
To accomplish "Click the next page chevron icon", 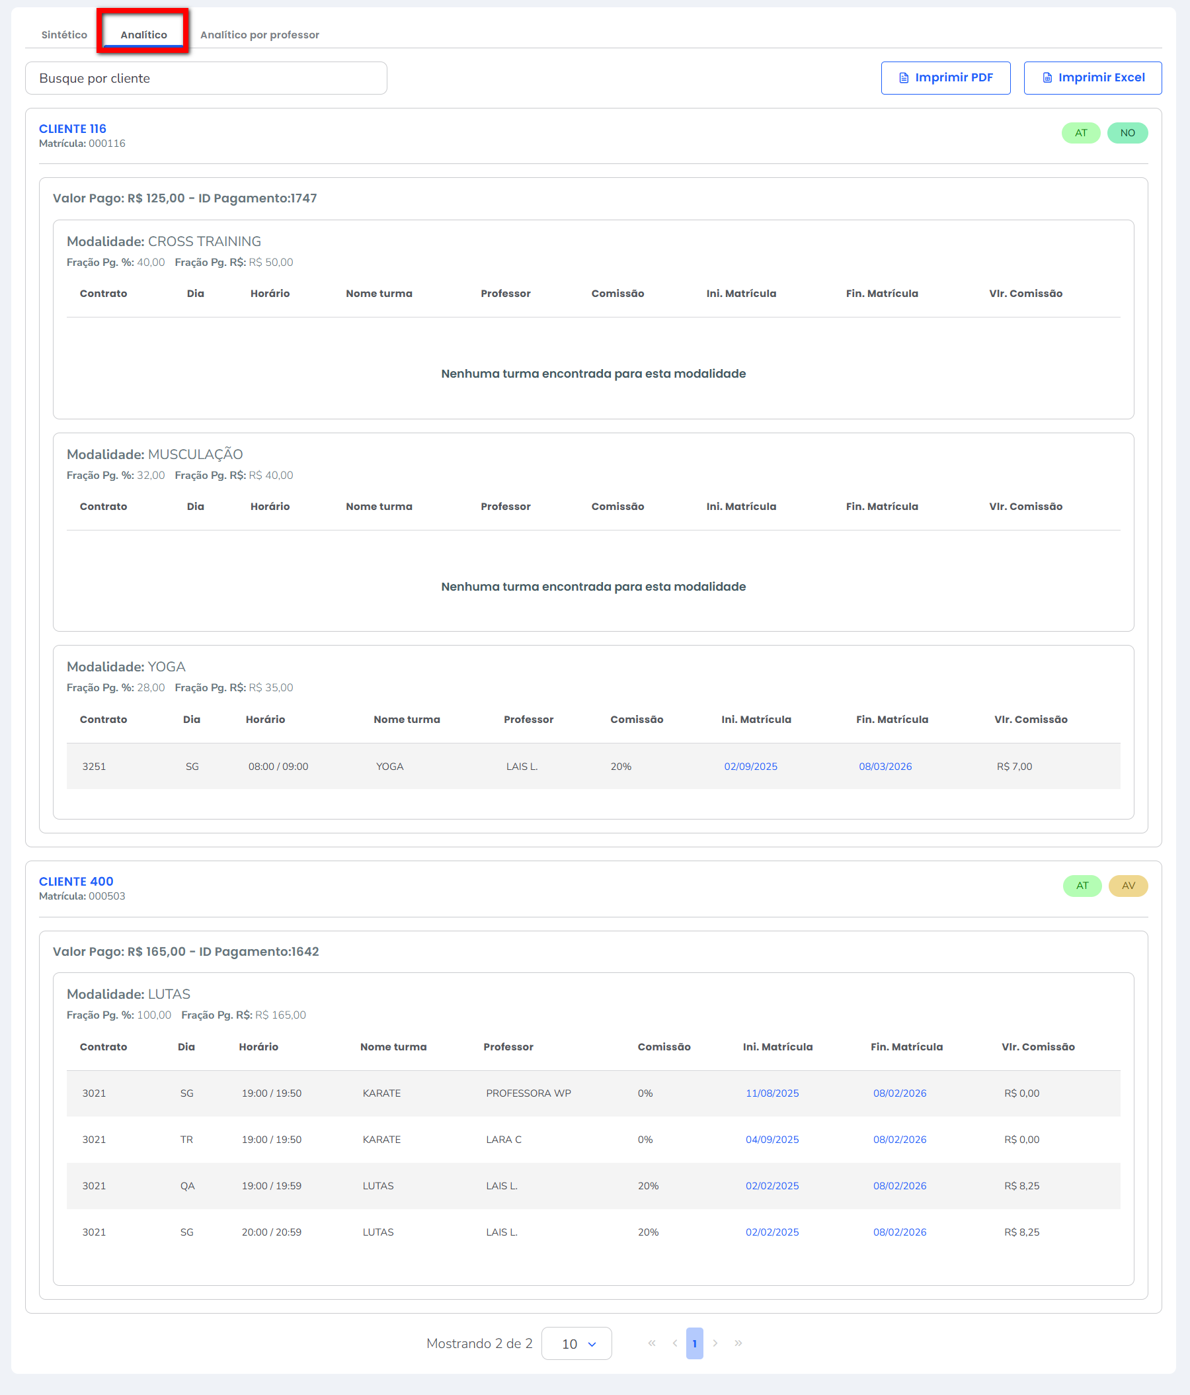I will point(715,1343).
